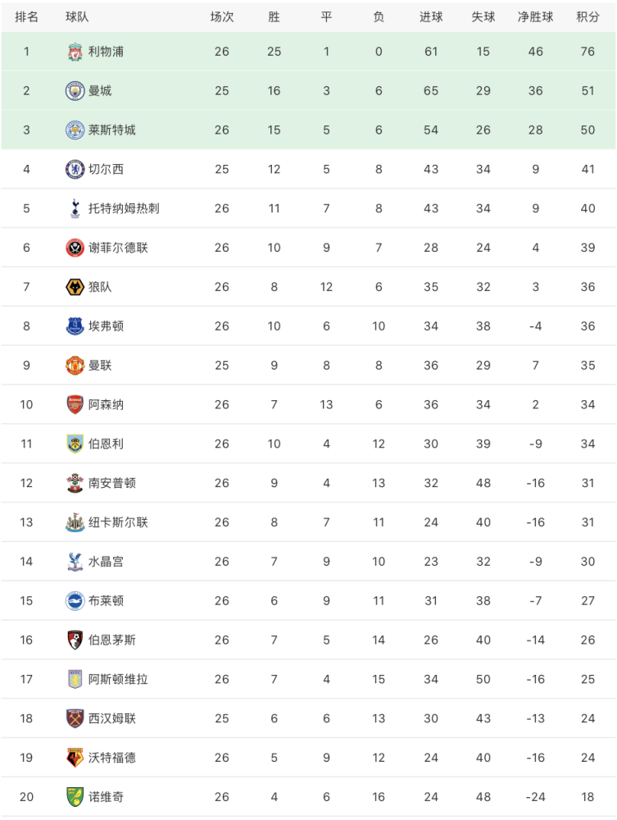Click the Watford club crest icon
The height and width of the screenshot is (820, 617).
point(75,758)
